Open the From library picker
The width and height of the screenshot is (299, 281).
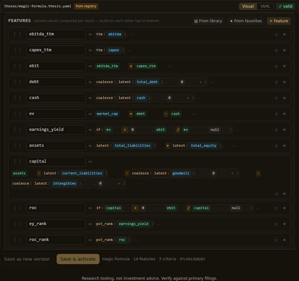[208, 21]
